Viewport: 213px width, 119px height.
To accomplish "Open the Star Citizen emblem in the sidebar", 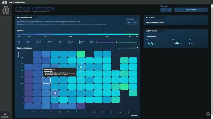I will click(6, 10).
